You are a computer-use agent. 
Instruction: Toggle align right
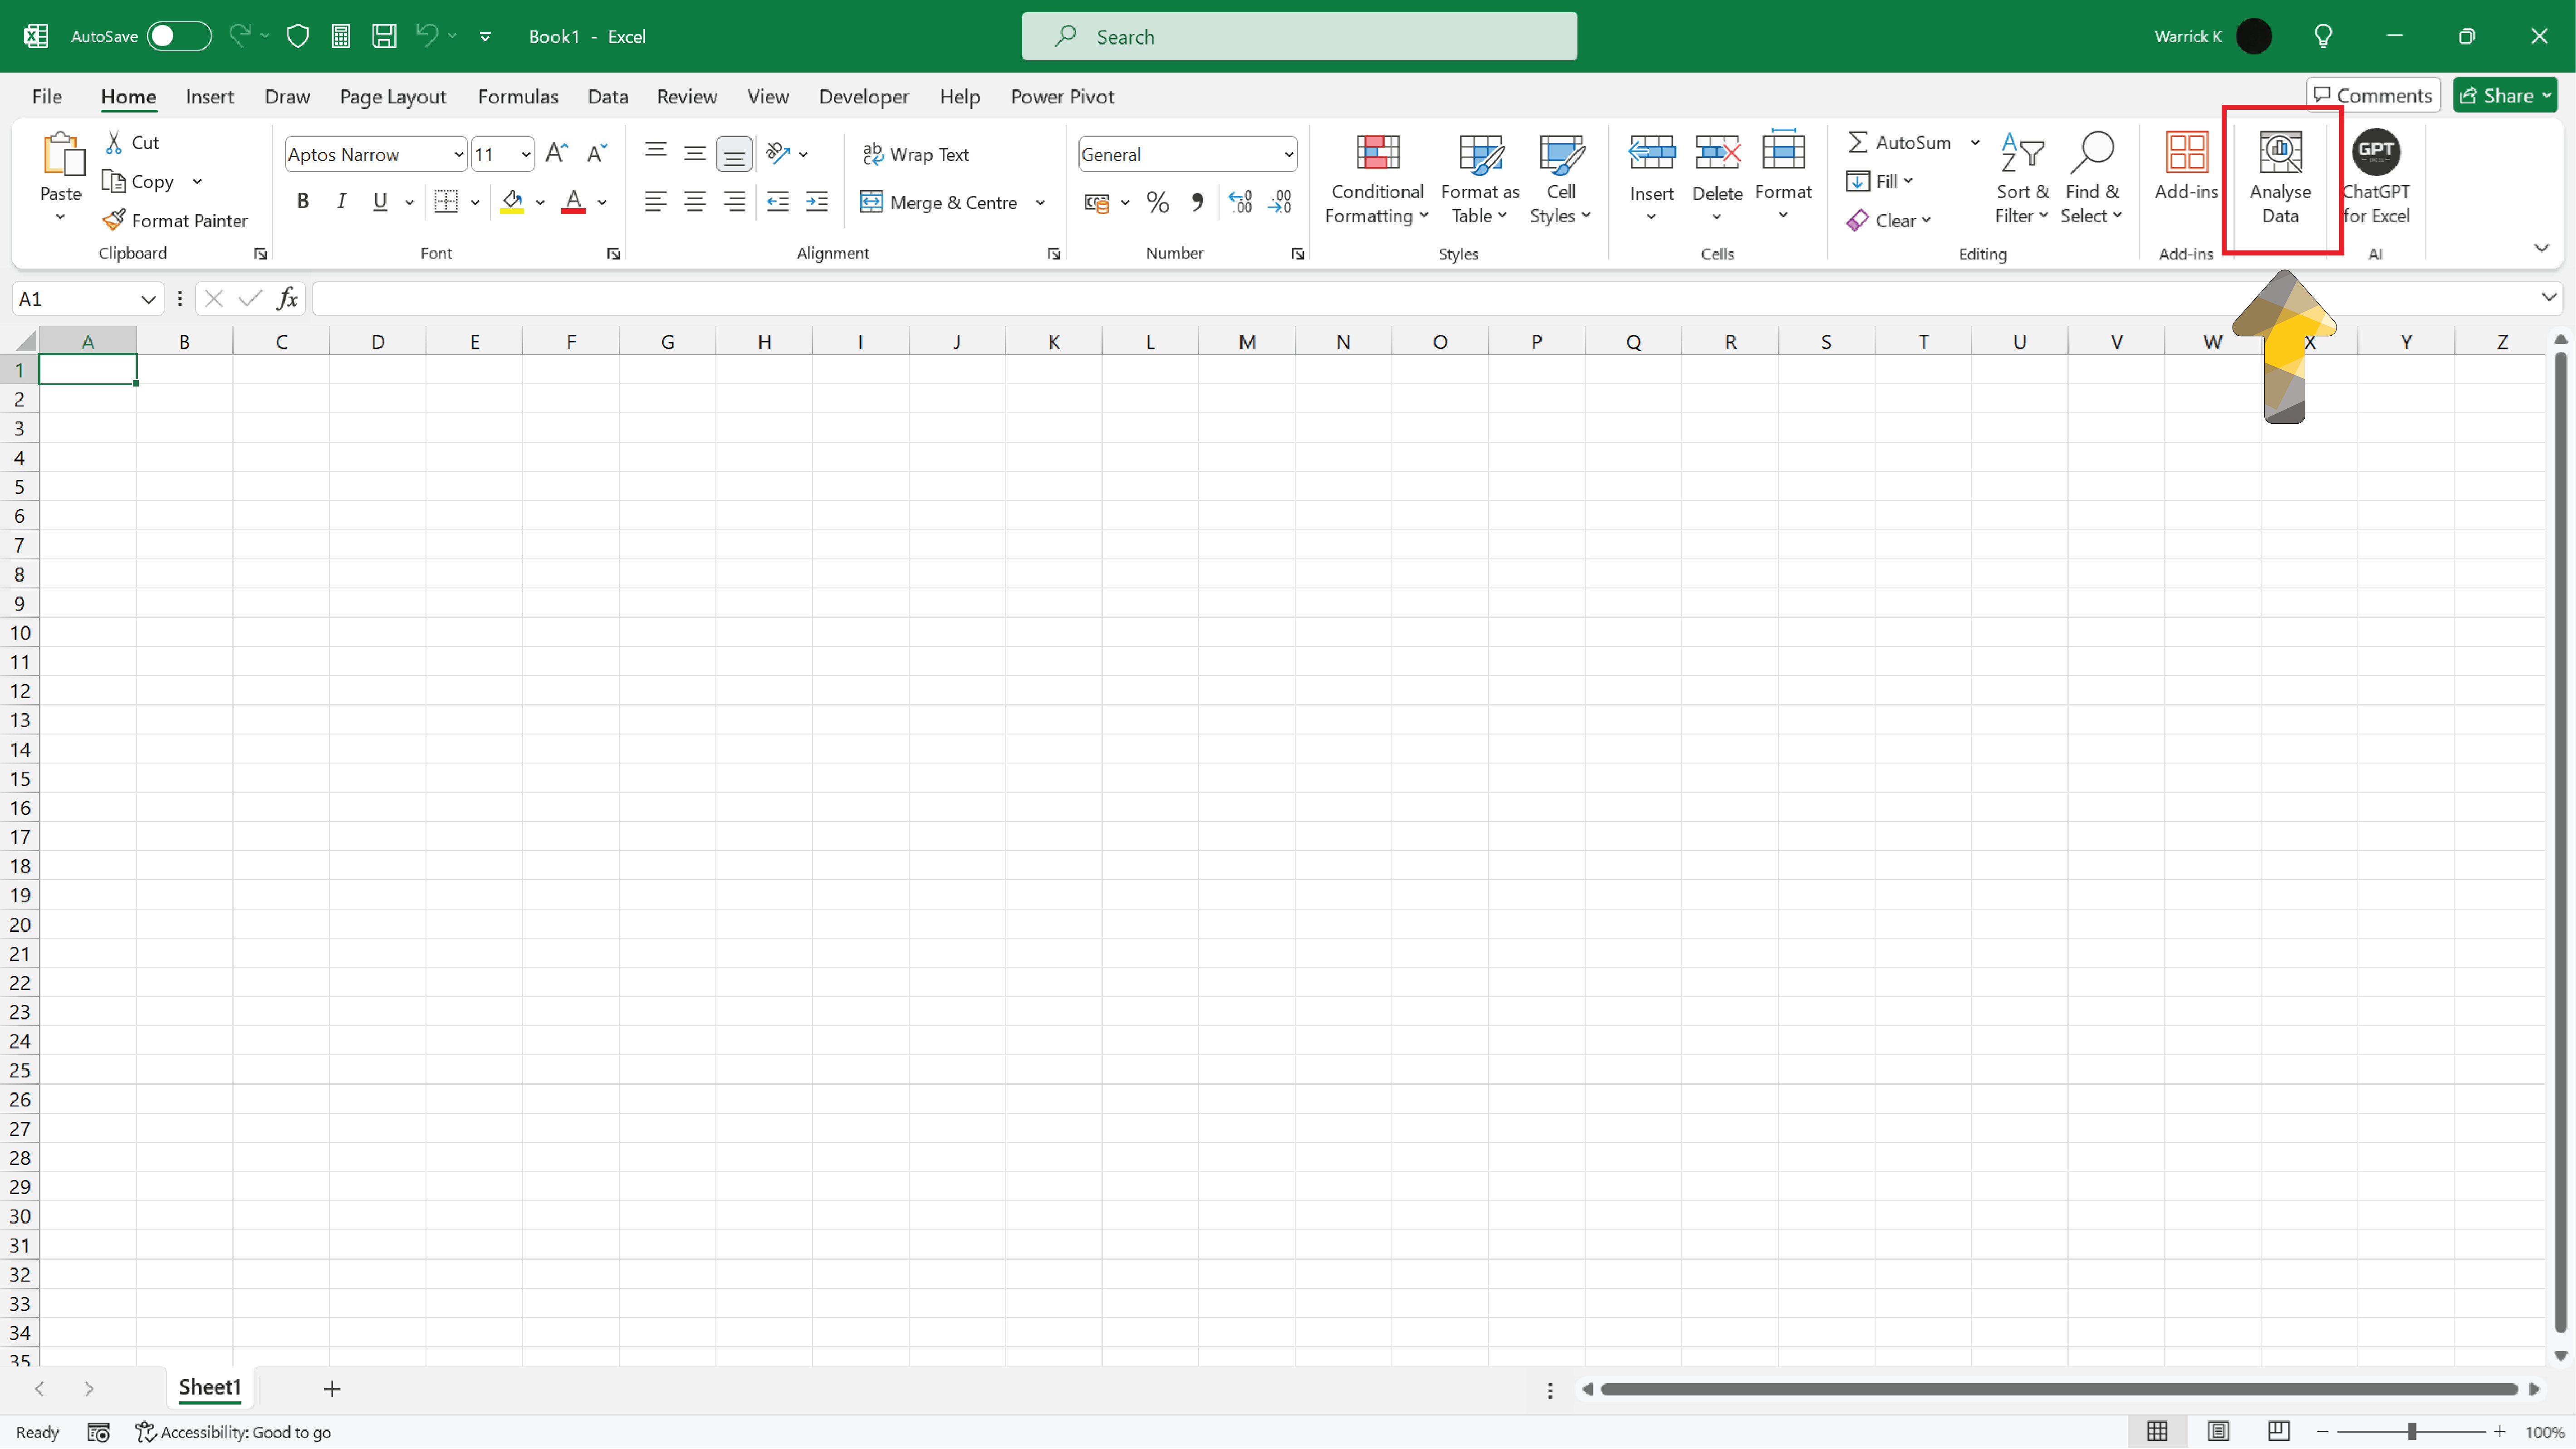click(x=734, y=202)
